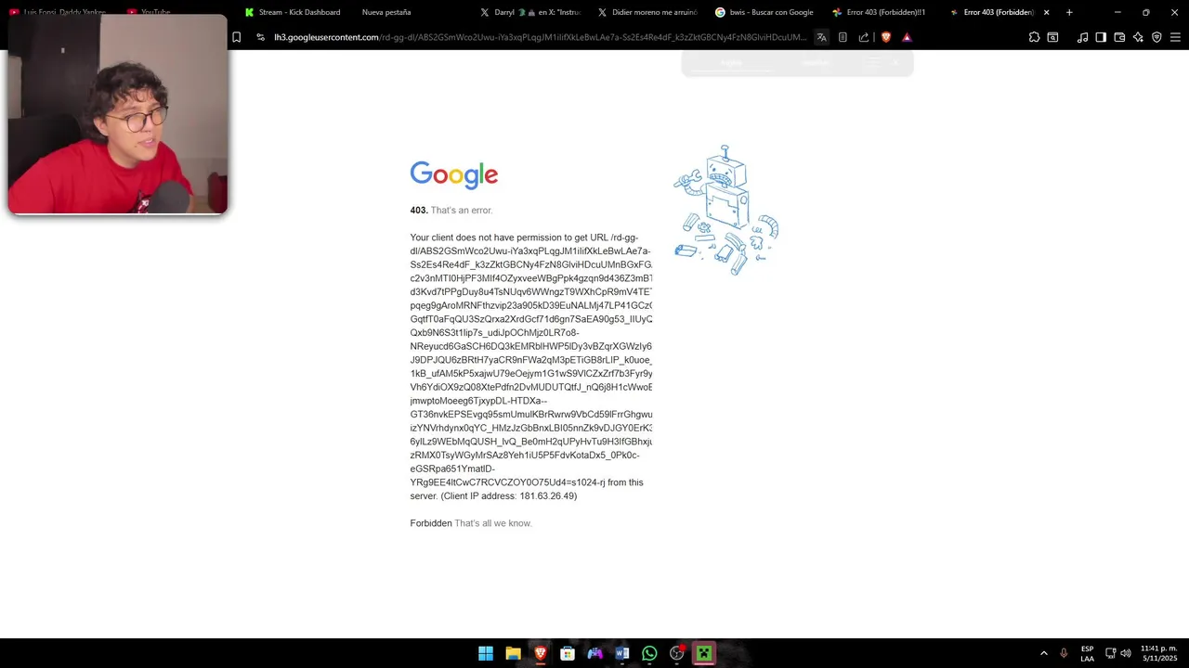Switch to the Stream - Kick Dashboard tab
This screenshot has width=1189, height=668.
[x=293, y=12]
